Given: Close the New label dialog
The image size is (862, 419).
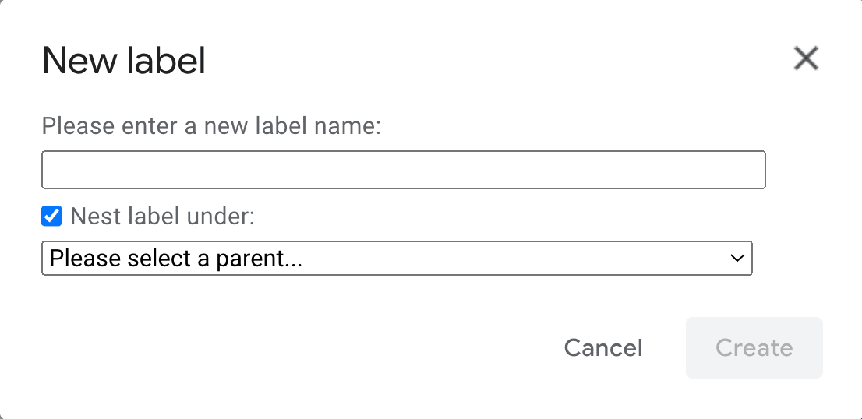Looking at the screenshot, I should [805, 58].
